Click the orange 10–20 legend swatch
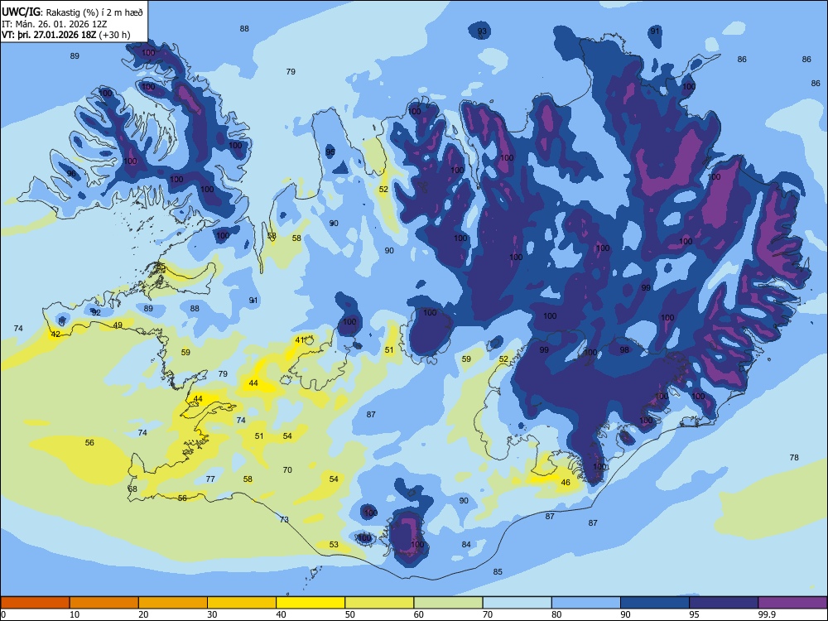Viewport: 828px width, 621px height. click(x=104, y=603)
